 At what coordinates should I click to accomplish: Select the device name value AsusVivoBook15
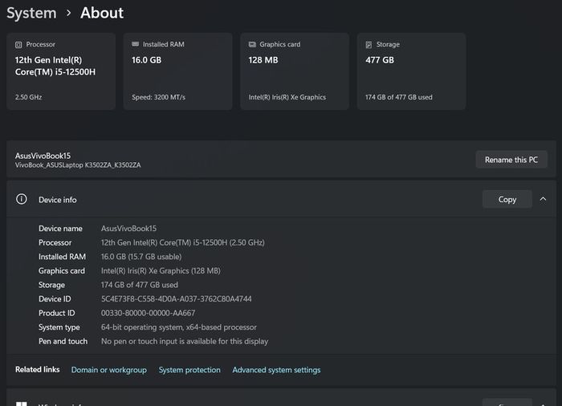[128, 228]
